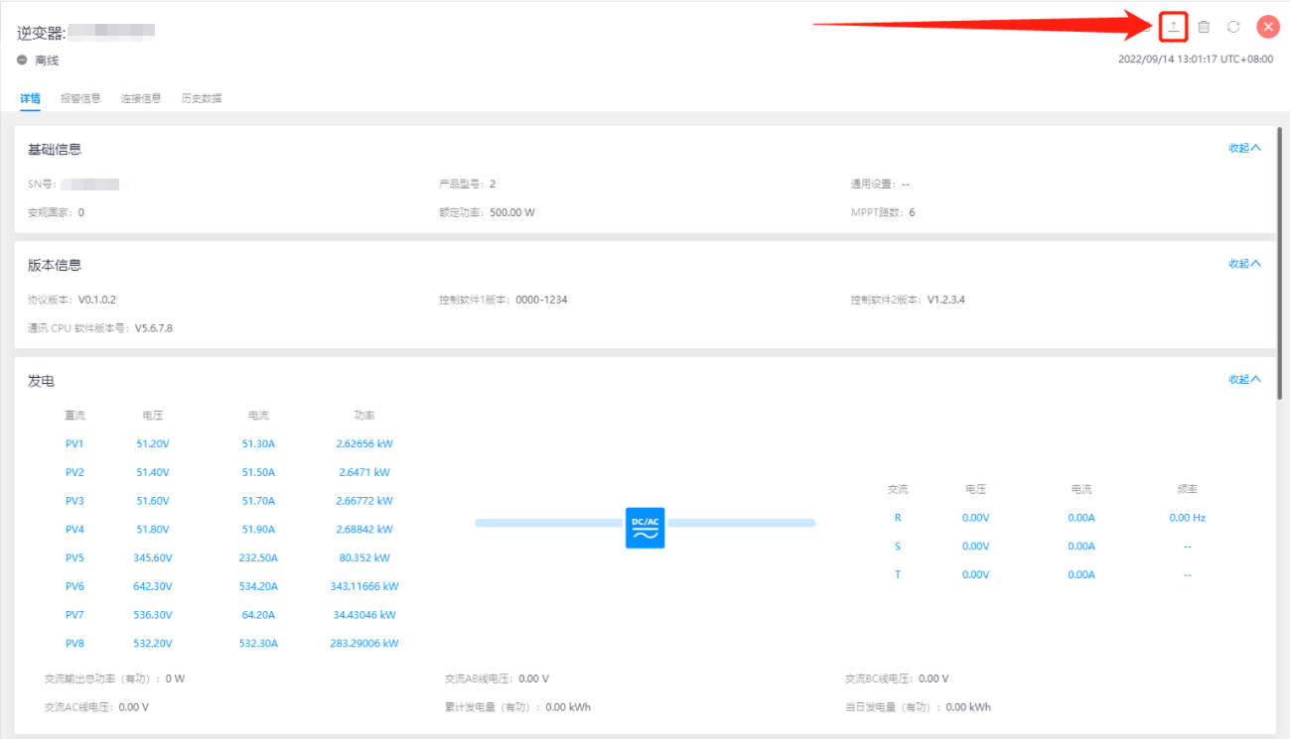Switch to the 报警信息 tab

pyautogui.click(x=80, y=98)
